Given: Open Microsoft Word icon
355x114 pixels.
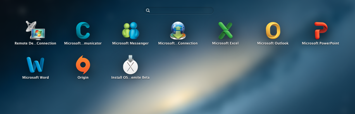Looking at the screenshot, I should 35,65.
